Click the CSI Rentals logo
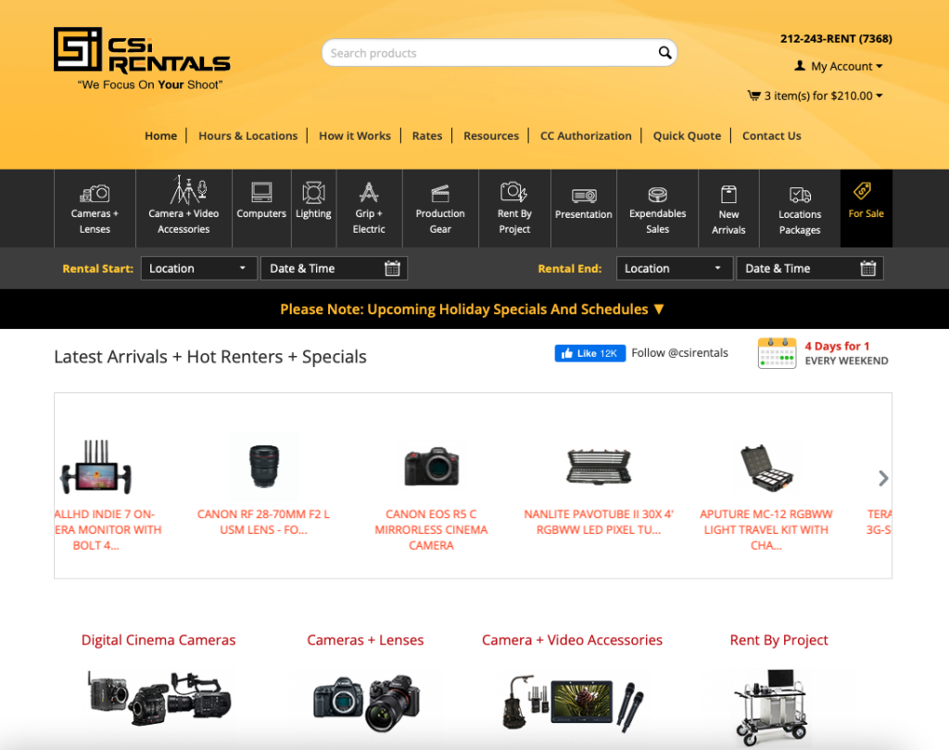 click(x=142, y=58)
